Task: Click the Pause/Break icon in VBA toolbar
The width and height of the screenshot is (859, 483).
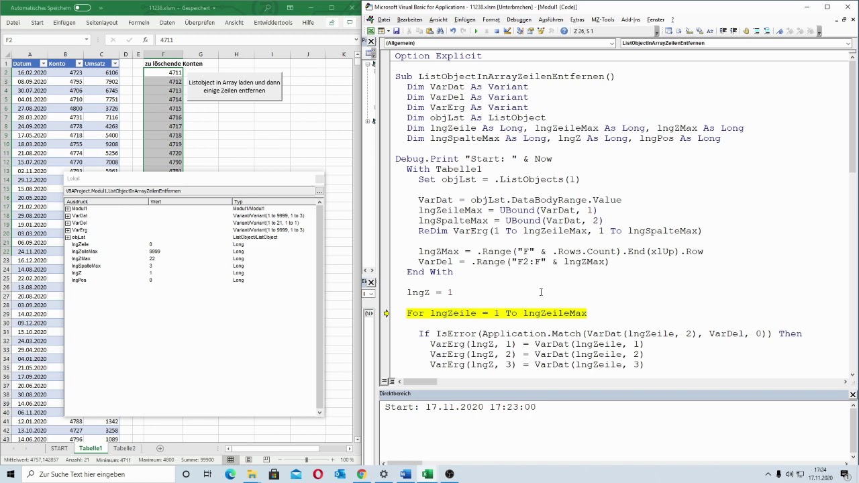Action: coord(487,31)
